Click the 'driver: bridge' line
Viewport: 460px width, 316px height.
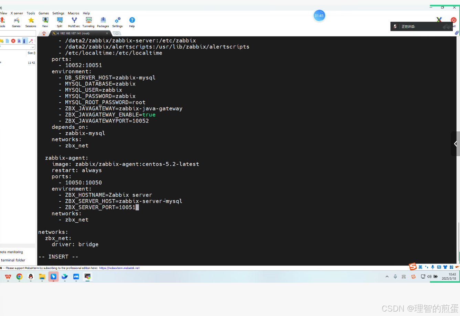[75, 244]
